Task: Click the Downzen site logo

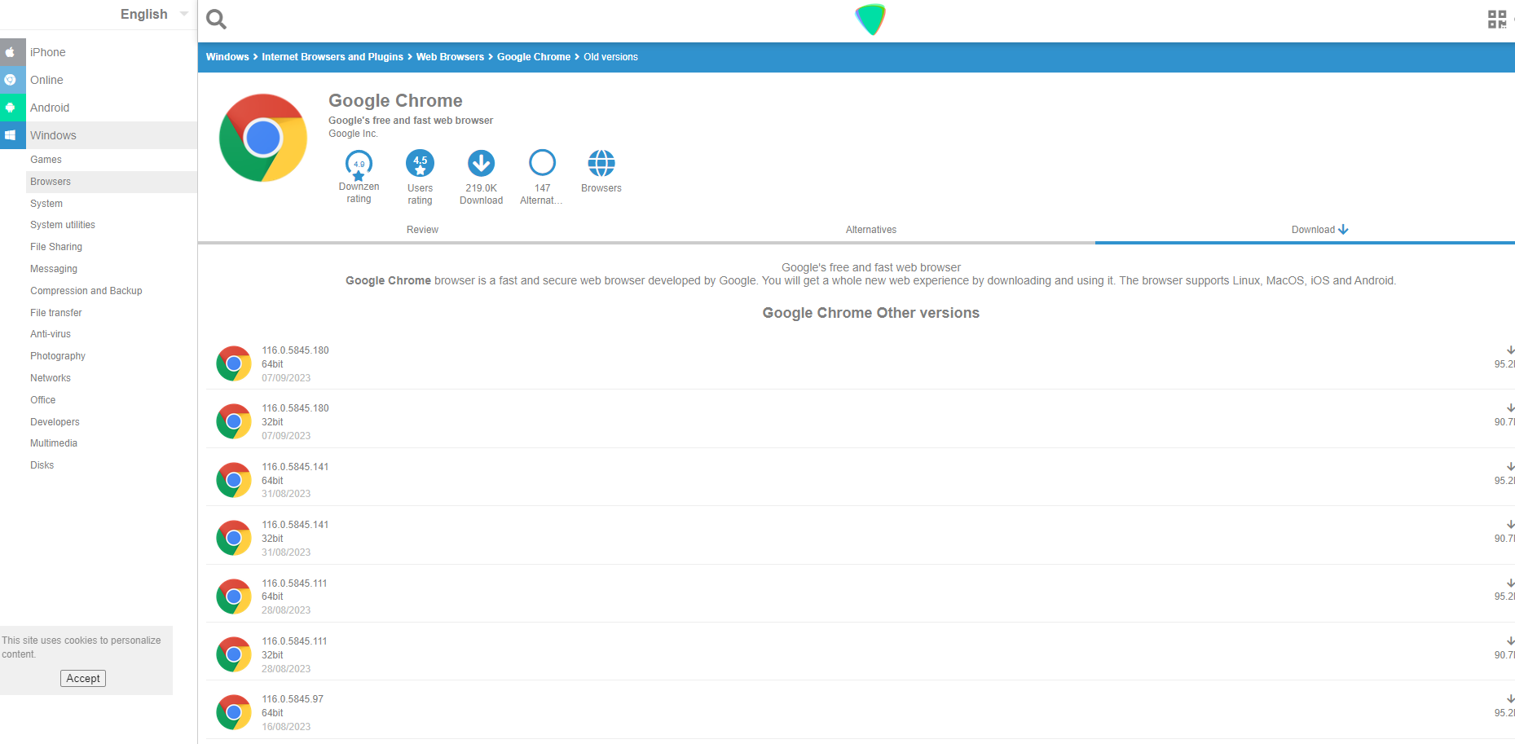Action: [870, 20]
